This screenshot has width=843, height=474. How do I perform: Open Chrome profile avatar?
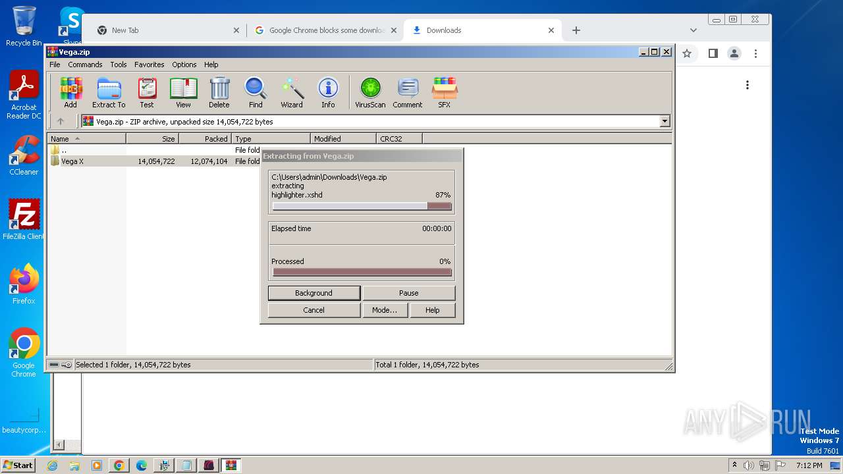click(734, 53)
